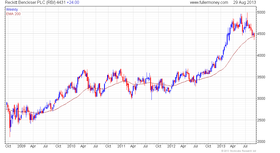
Task: Jump to 2009 on the time axis
Action: click(x=21, y=146)
